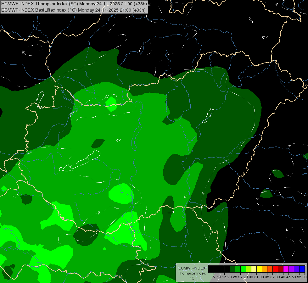Click legend scale value 10
Image resolution: width=308 pixels, height=283 pixels.
pyautogui.click(x=219, y=277)
